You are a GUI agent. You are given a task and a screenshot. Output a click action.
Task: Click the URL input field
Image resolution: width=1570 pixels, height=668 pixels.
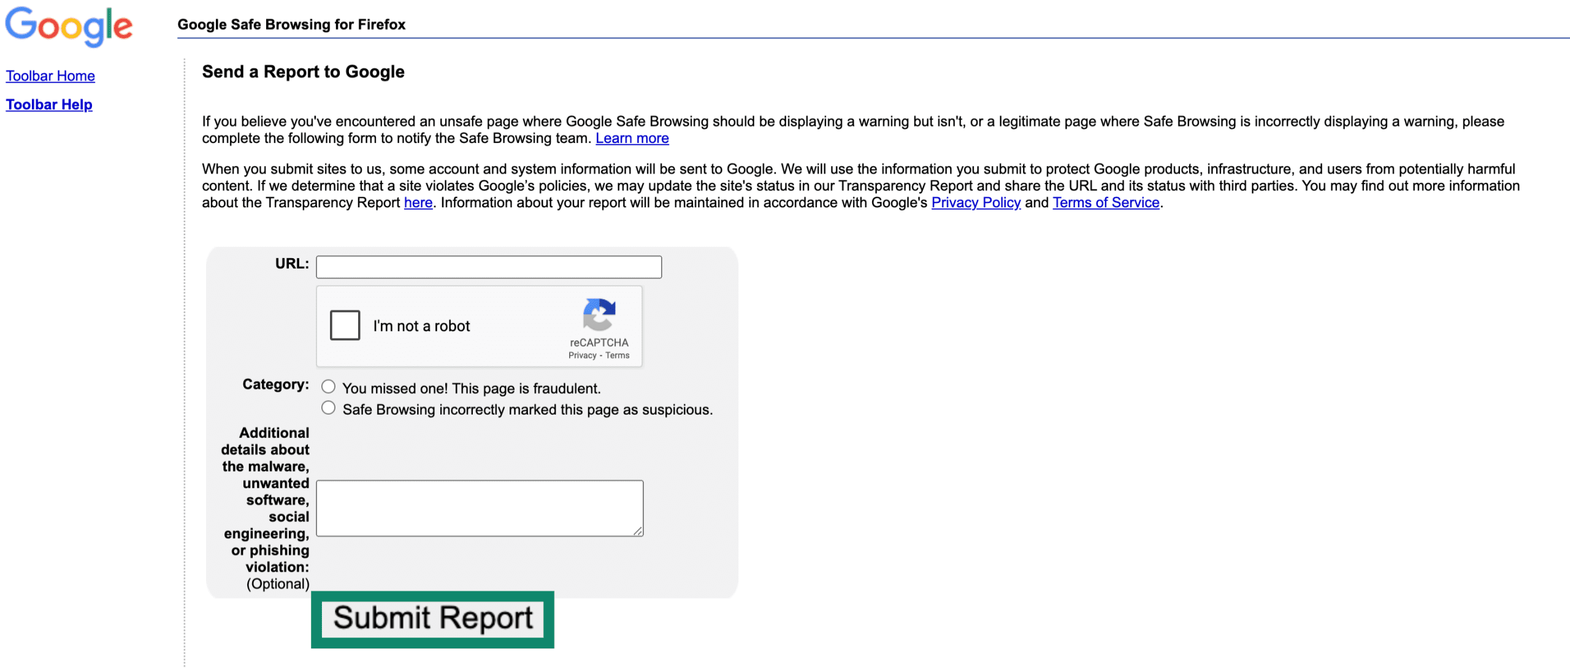tap(488, 267)
